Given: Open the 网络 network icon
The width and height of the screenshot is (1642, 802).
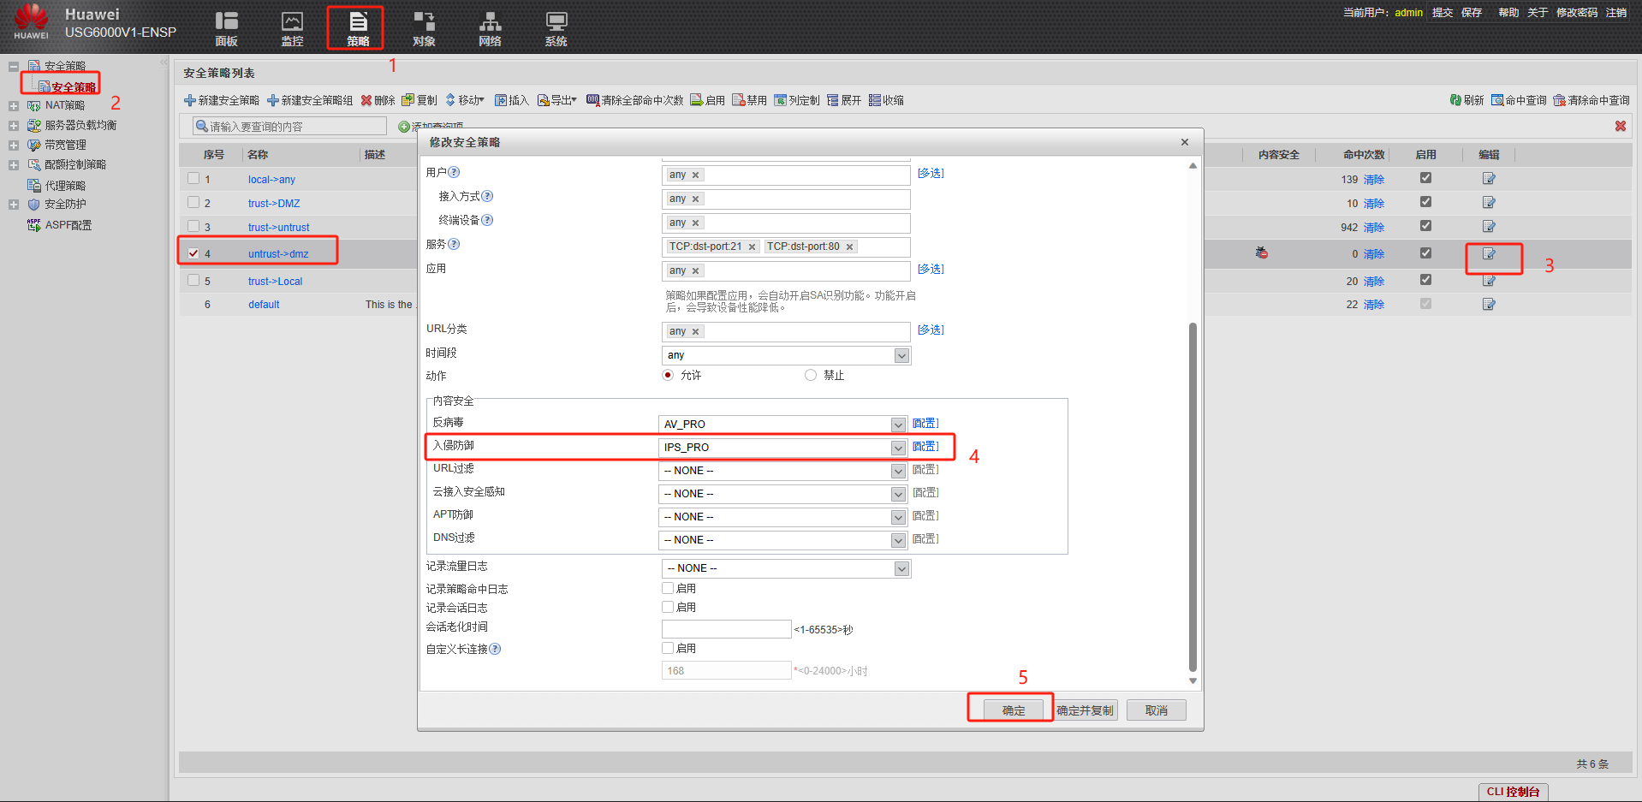Looking at the screenshot, I should pos(490,27).
